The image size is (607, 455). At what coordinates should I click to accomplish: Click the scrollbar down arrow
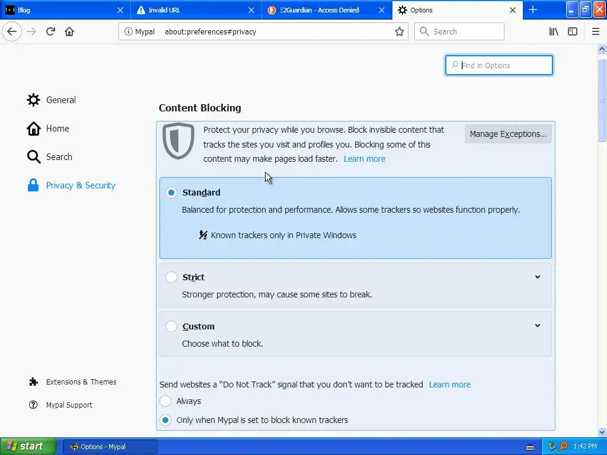point(602,432)
